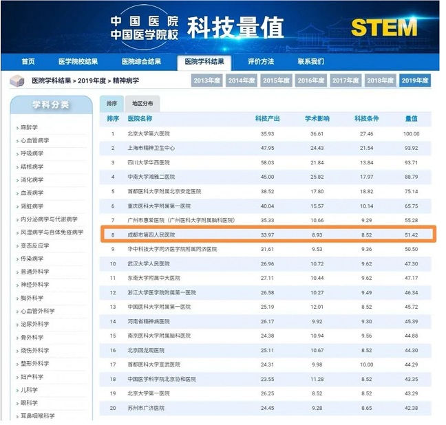The image size is (446, 425).
Task: Click the 学术影响 column header
Action: [x=317, y=118]
